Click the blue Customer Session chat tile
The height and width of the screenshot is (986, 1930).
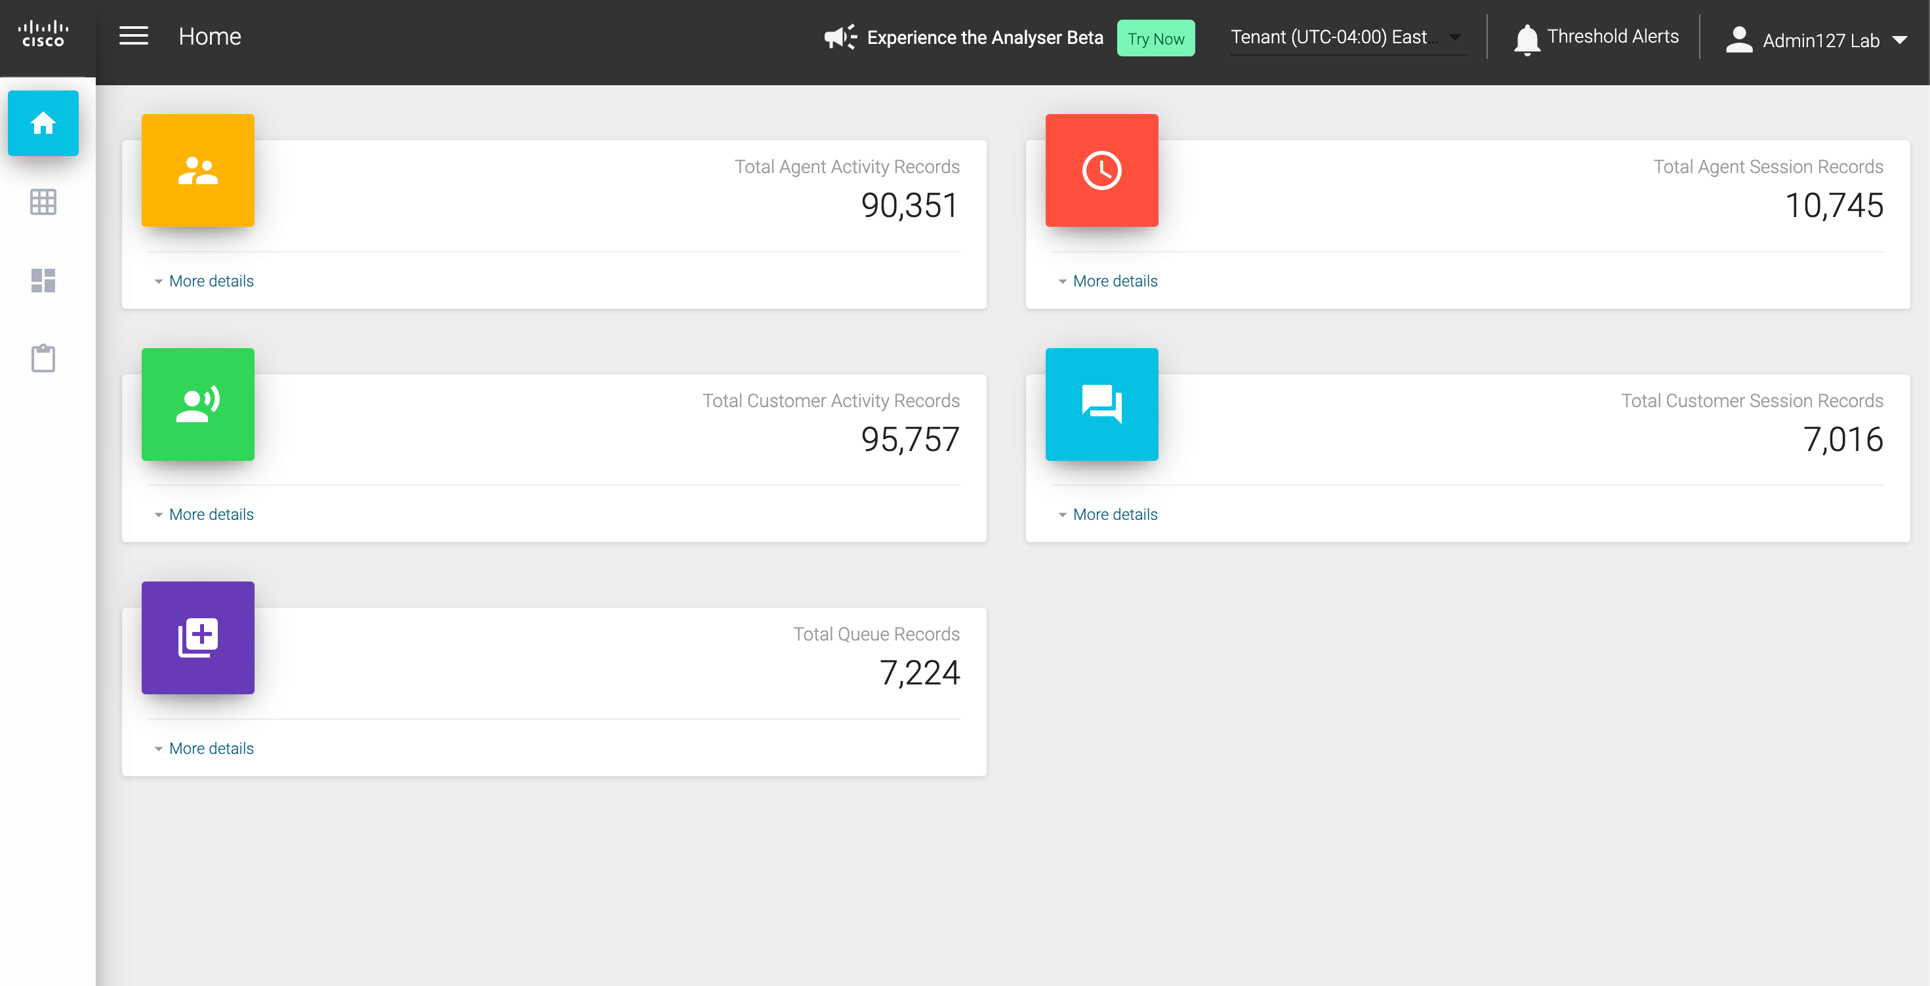[1101, 404]
